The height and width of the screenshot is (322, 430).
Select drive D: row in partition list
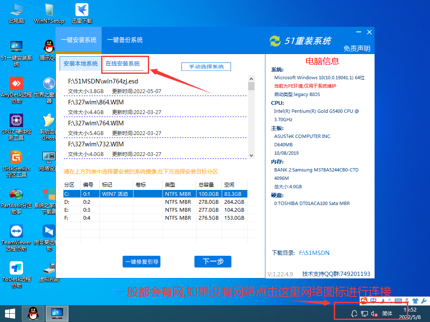coord(126,202)
